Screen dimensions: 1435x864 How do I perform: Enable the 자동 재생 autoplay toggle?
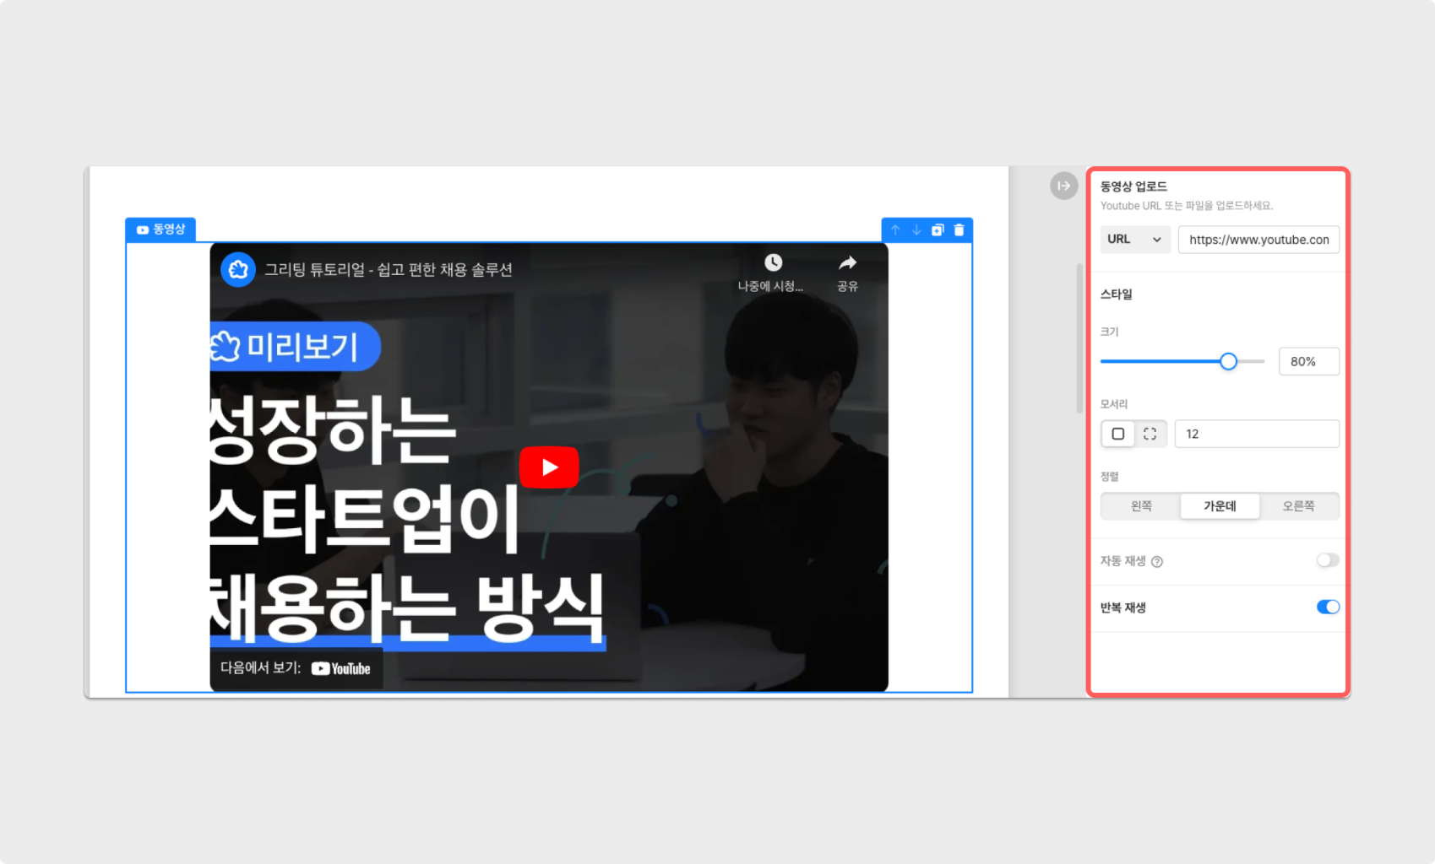1328,560
